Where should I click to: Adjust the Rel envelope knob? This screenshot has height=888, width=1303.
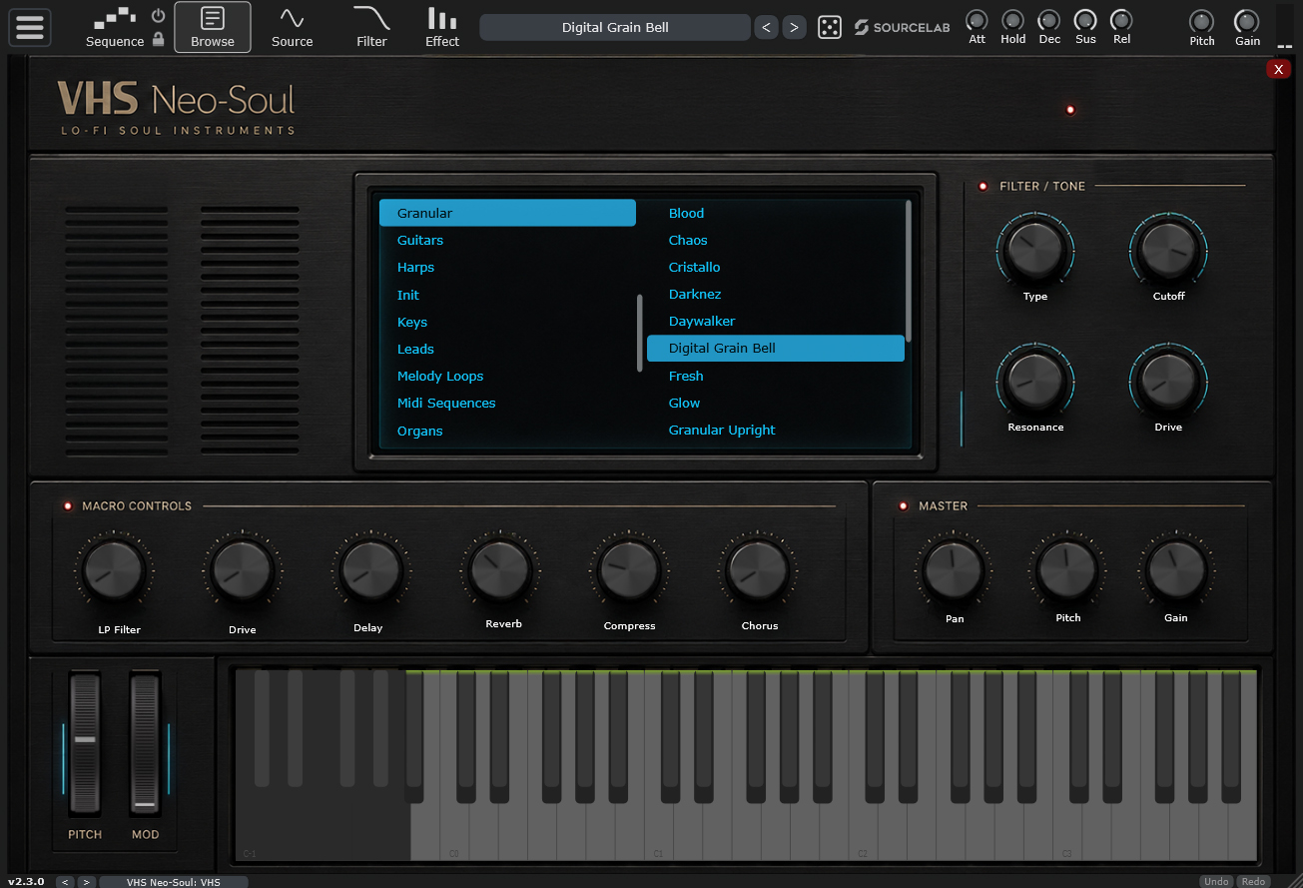(x=1122, y=20)
